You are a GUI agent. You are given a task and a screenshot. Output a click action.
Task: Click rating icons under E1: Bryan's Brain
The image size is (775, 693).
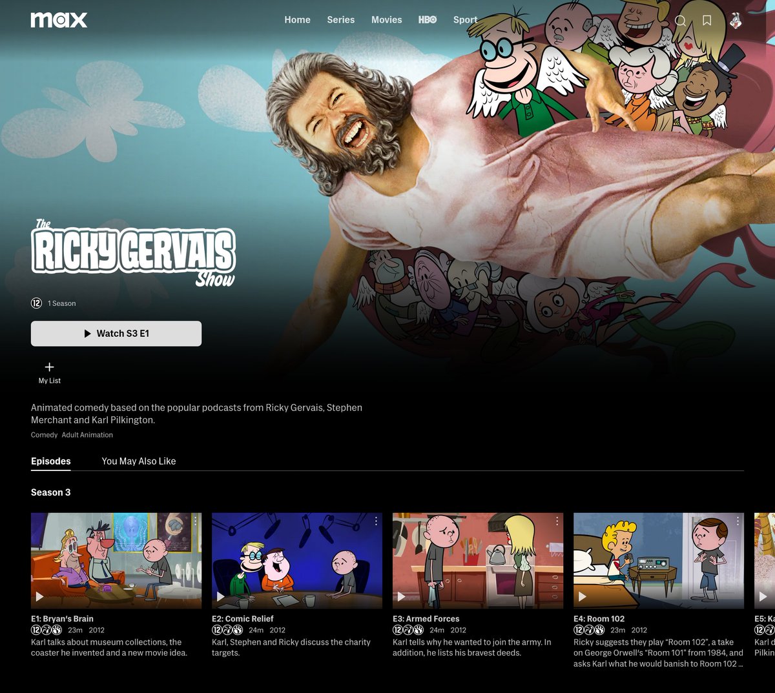click(46, 630)
